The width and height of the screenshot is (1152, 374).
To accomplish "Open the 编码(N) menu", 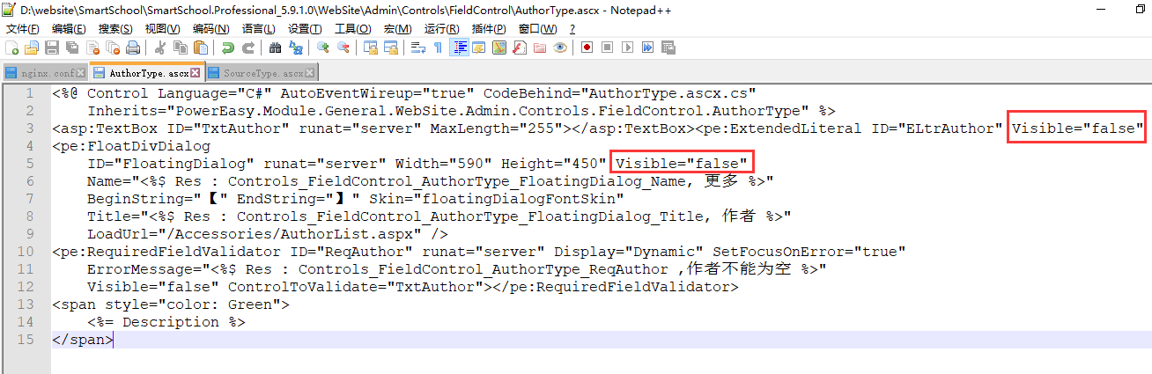I will (210, 29).
